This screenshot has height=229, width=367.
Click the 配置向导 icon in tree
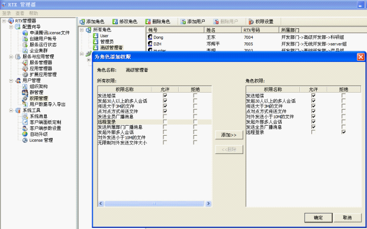[18, 27]
